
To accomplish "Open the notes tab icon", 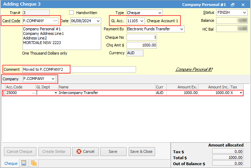I will point(24,163).
